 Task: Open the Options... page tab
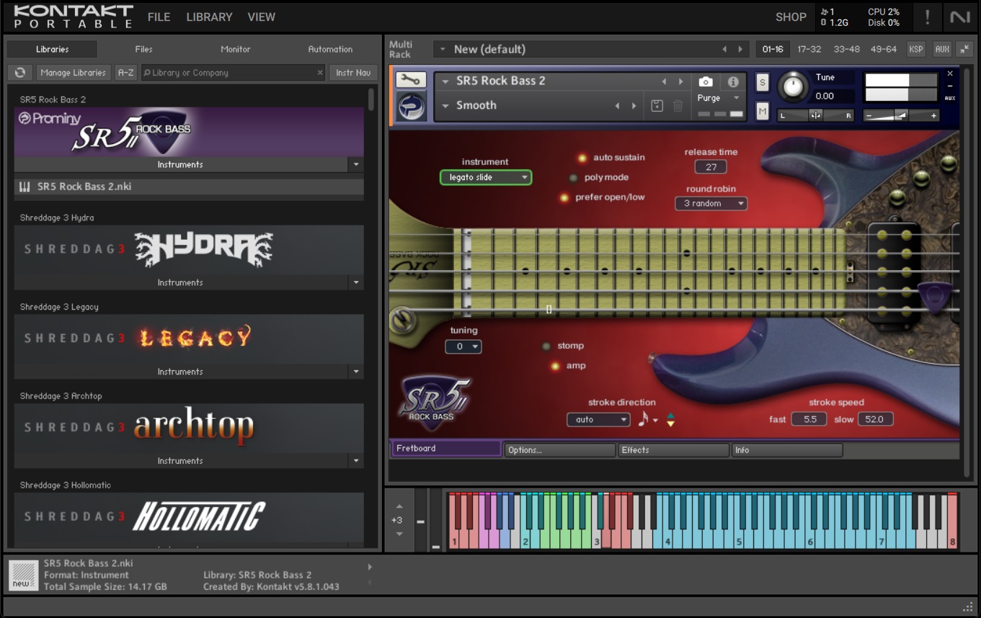(559, 450)
